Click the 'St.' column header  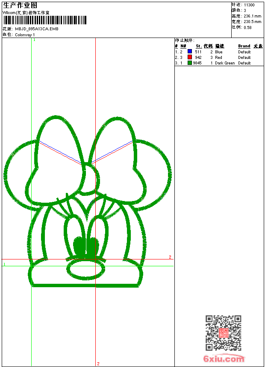click(x=199, y=46)
